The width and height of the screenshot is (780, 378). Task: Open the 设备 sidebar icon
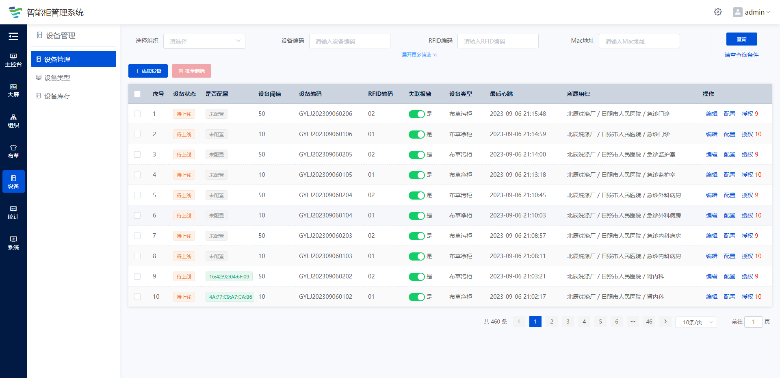13,182
